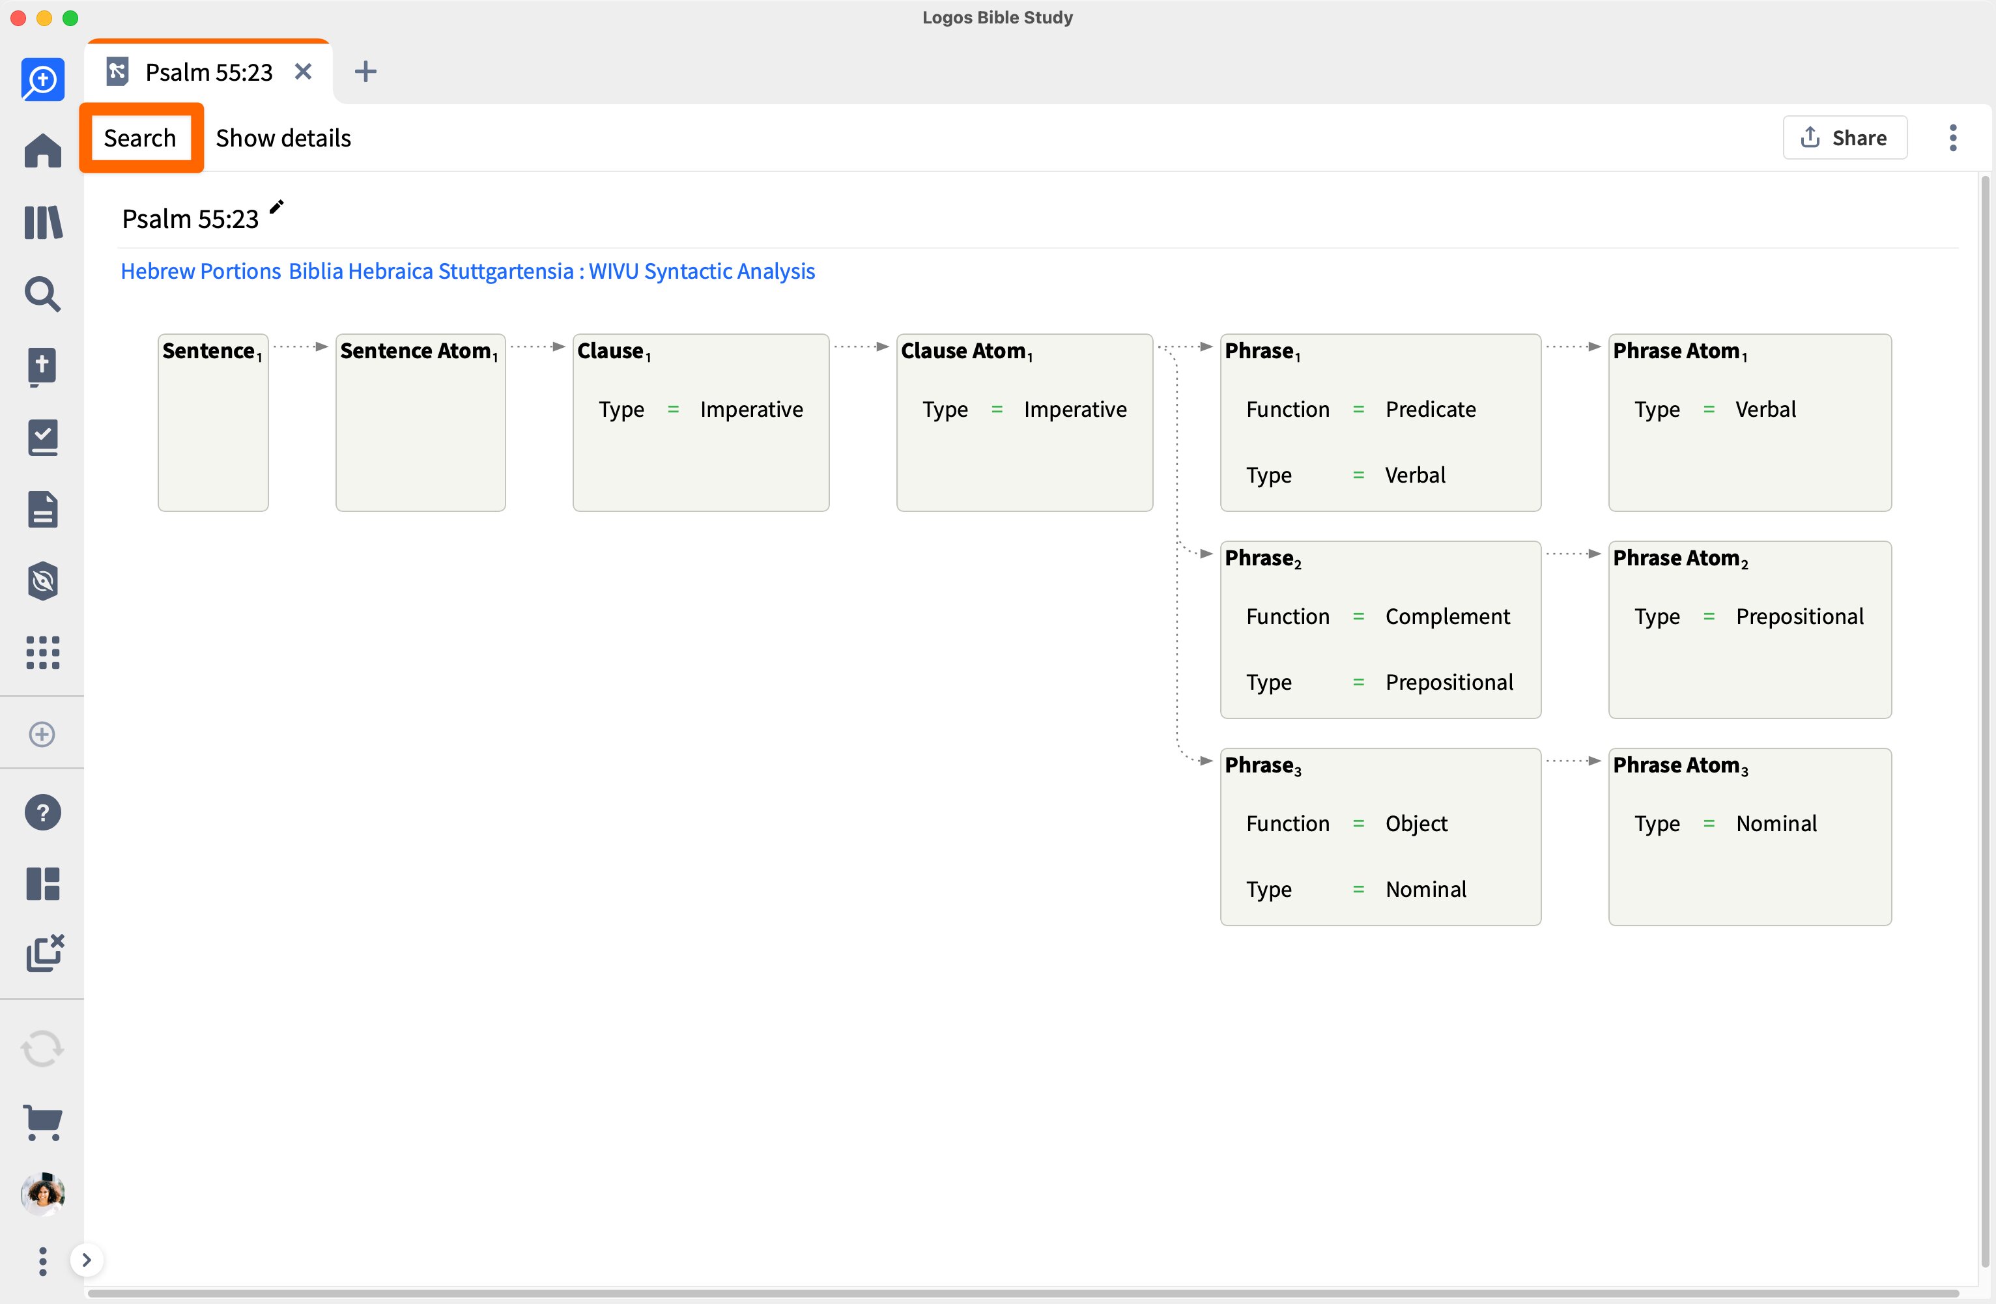1996x1304 pixels.
Task: Click the Phrase Atom 3 heading
Action: click(x=1681, y=765)
